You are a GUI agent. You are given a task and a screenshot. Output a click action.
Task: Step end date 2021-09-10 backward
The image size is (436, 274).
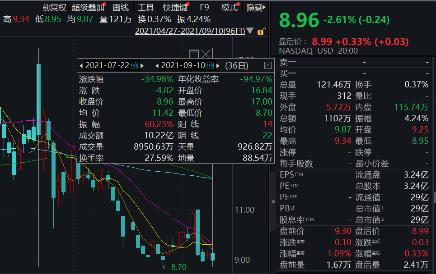click(x=157, y=65)
